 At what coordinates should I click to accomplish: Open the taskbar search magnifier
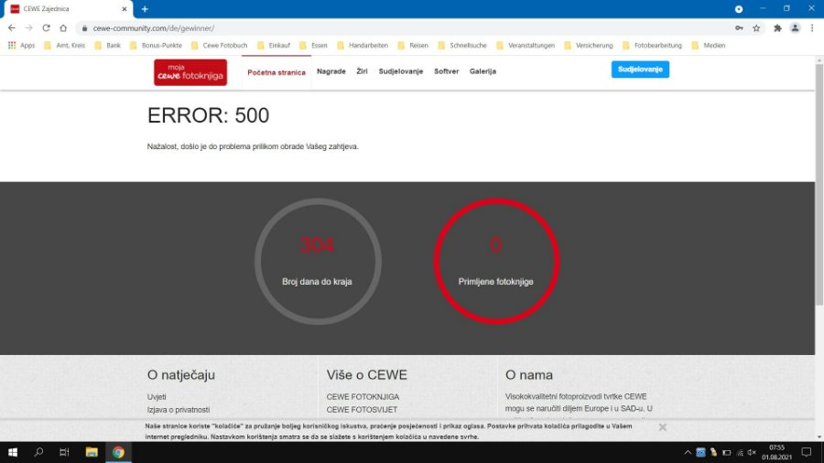click(x=38, y=452)
